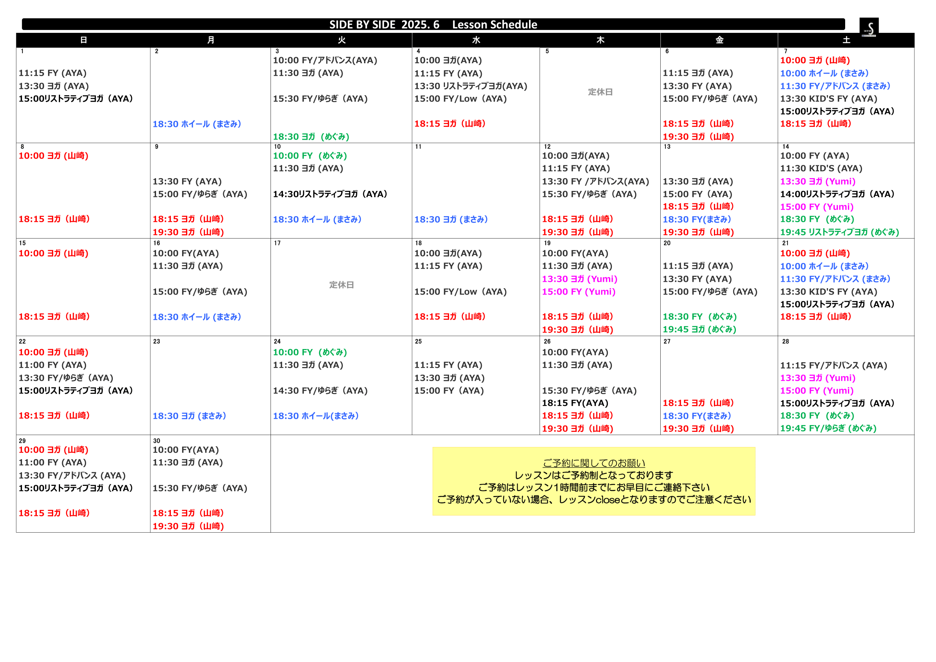Select '18:30 ヨガ (まさみ)' on June 11
This screenshot has height=662, width=936.
[451, 219]
